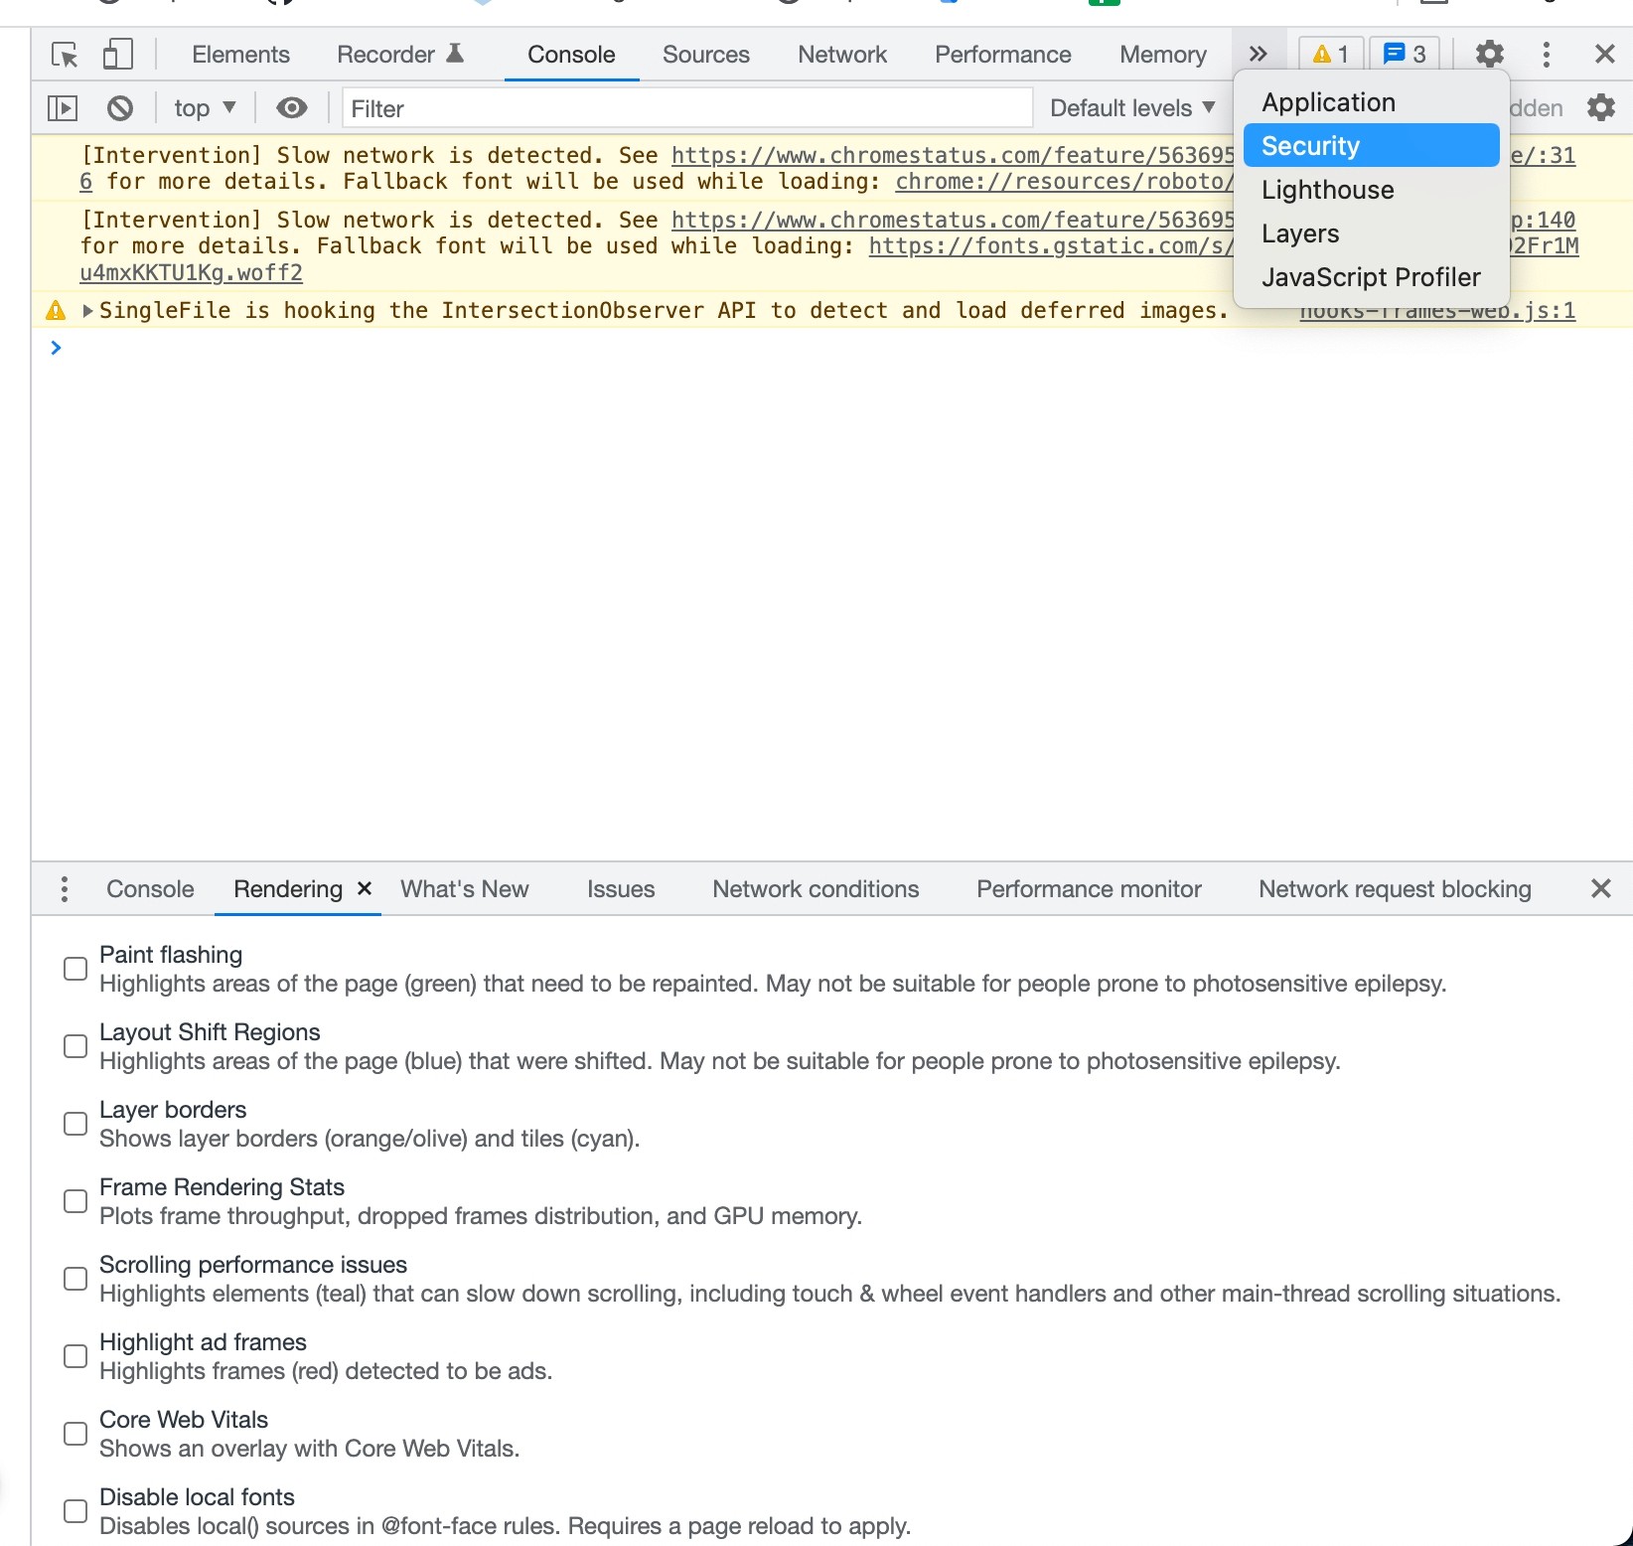Open the chrome://resources/roboto link
This screenshot has width=1633, height=1546.
pyautogui.click(x=1064, y=182)
